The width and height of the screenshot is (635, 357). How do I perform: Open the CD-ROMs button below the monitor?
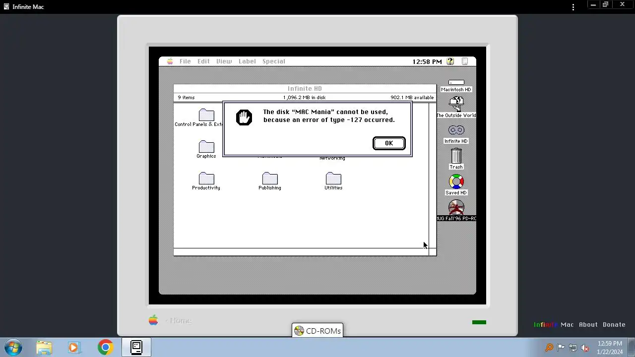pos(317,331)
